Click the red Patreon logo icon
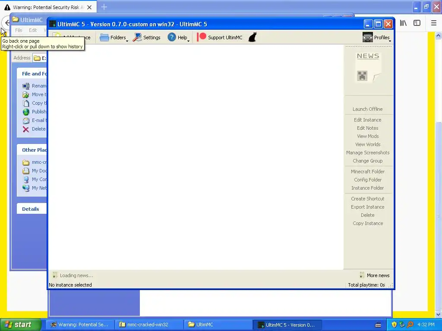 [x=201, y=37]
